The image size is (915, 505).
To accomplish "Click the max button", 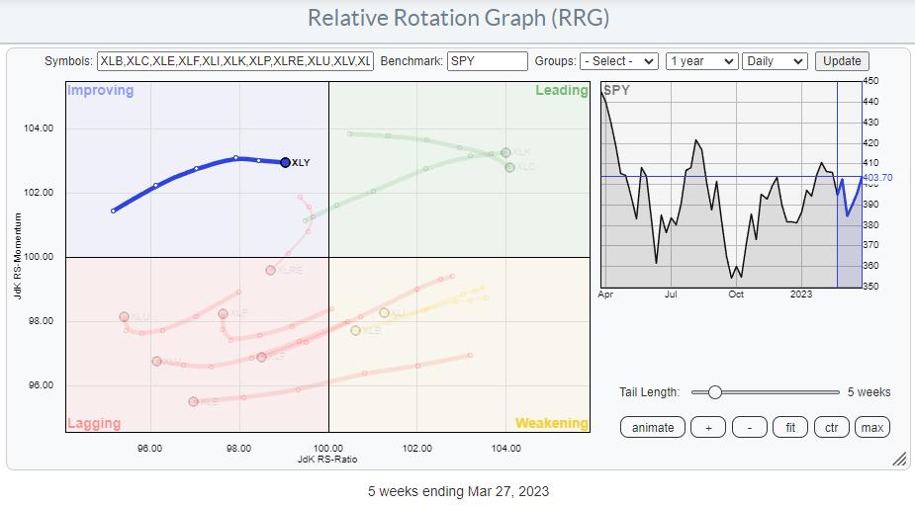I will click(x=872, y=427).
